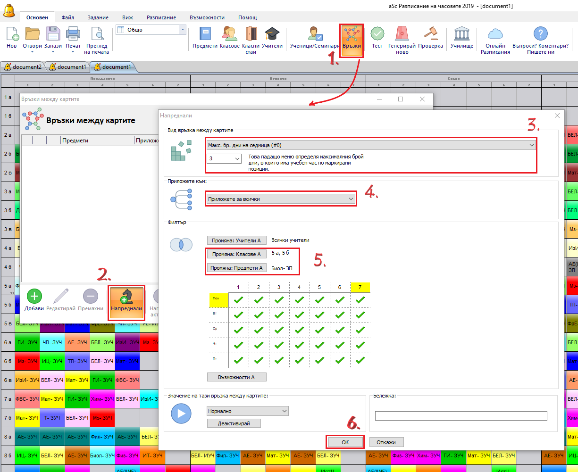Click the Промяна: Класове А button

[x=236, y=254]
